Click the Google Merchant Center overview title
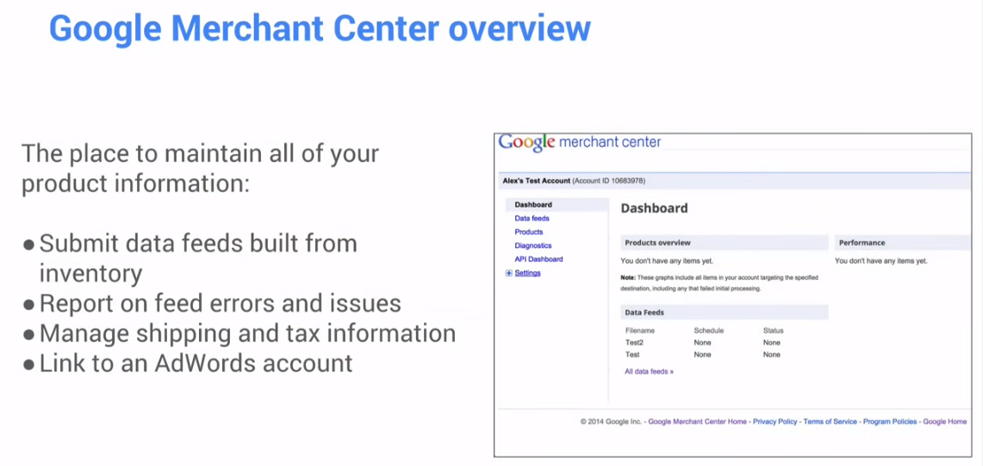This screenshot has height=466, width=983. (320, 28)
